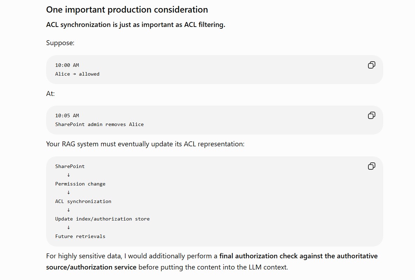Copy the 10:00 AM code block
Image resolution: width=415 pixels, height=280 pixels.
tap(372, 65)
